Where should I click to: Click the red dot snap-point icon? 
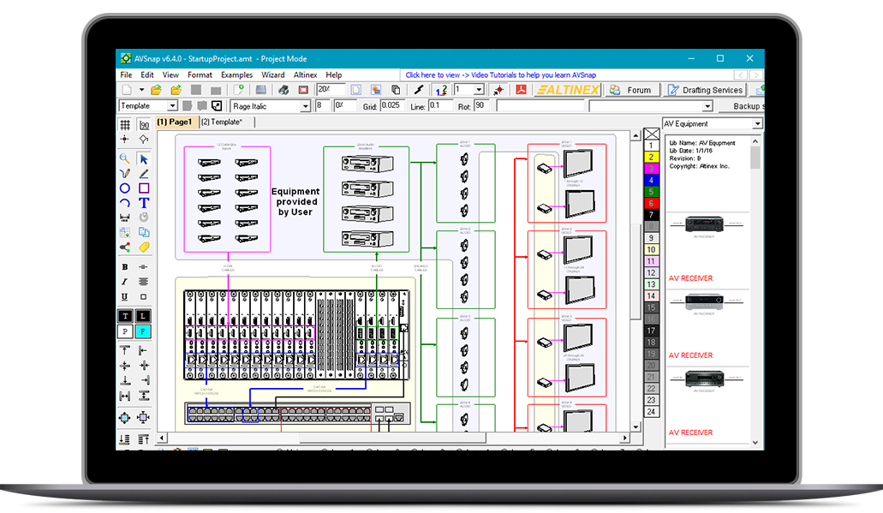(x=498, y=90)
